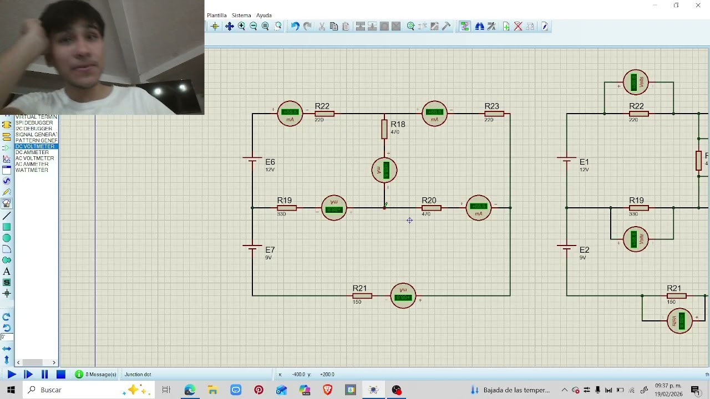Rotate the object anticlockwise
This screenshot has width=710, height=399.
tap(7, 328)
